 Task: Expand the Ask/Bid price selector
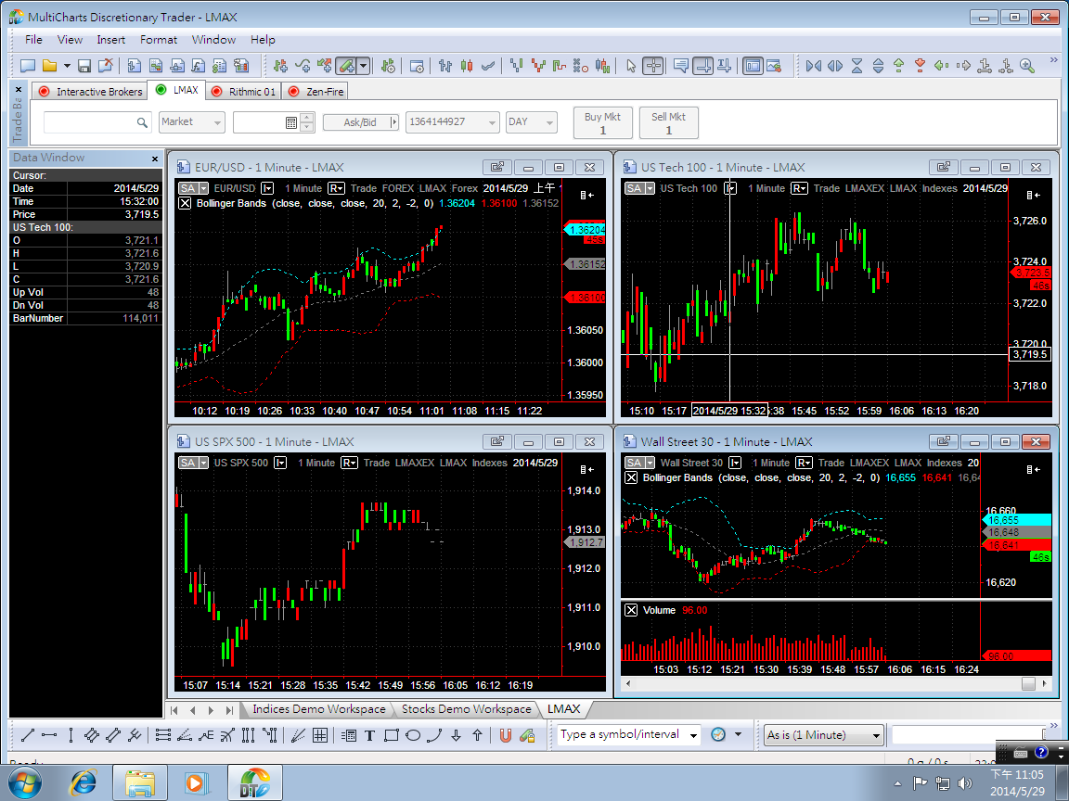point(393,122)
